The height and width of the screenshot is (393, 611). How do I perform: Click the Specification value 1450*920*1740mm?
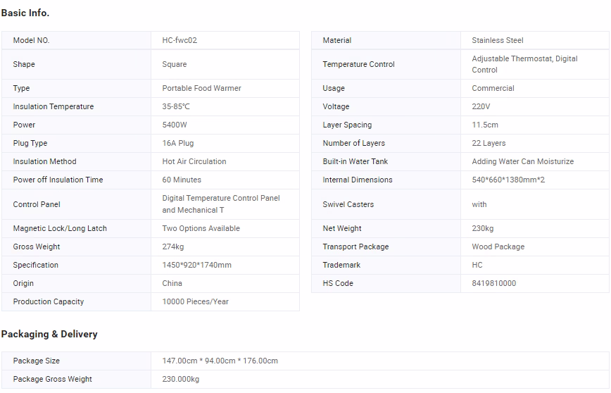196,265
